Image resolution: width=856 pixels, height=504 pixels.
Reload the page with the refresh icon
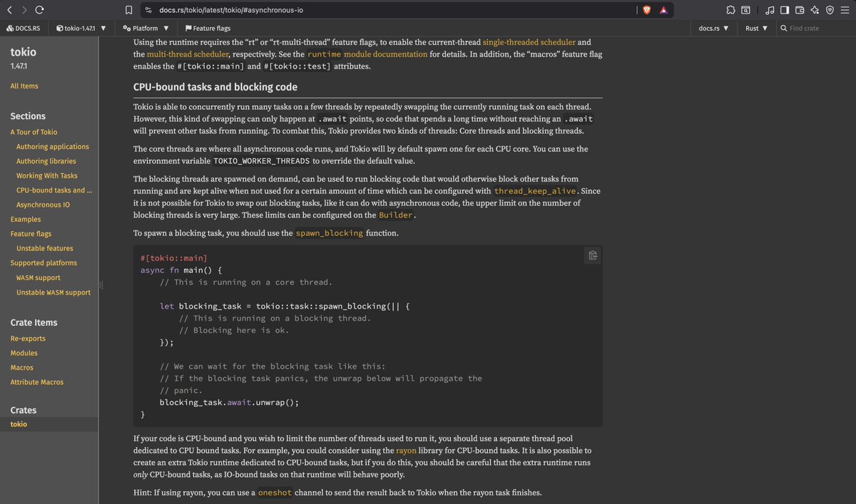[x=39, y=10]
